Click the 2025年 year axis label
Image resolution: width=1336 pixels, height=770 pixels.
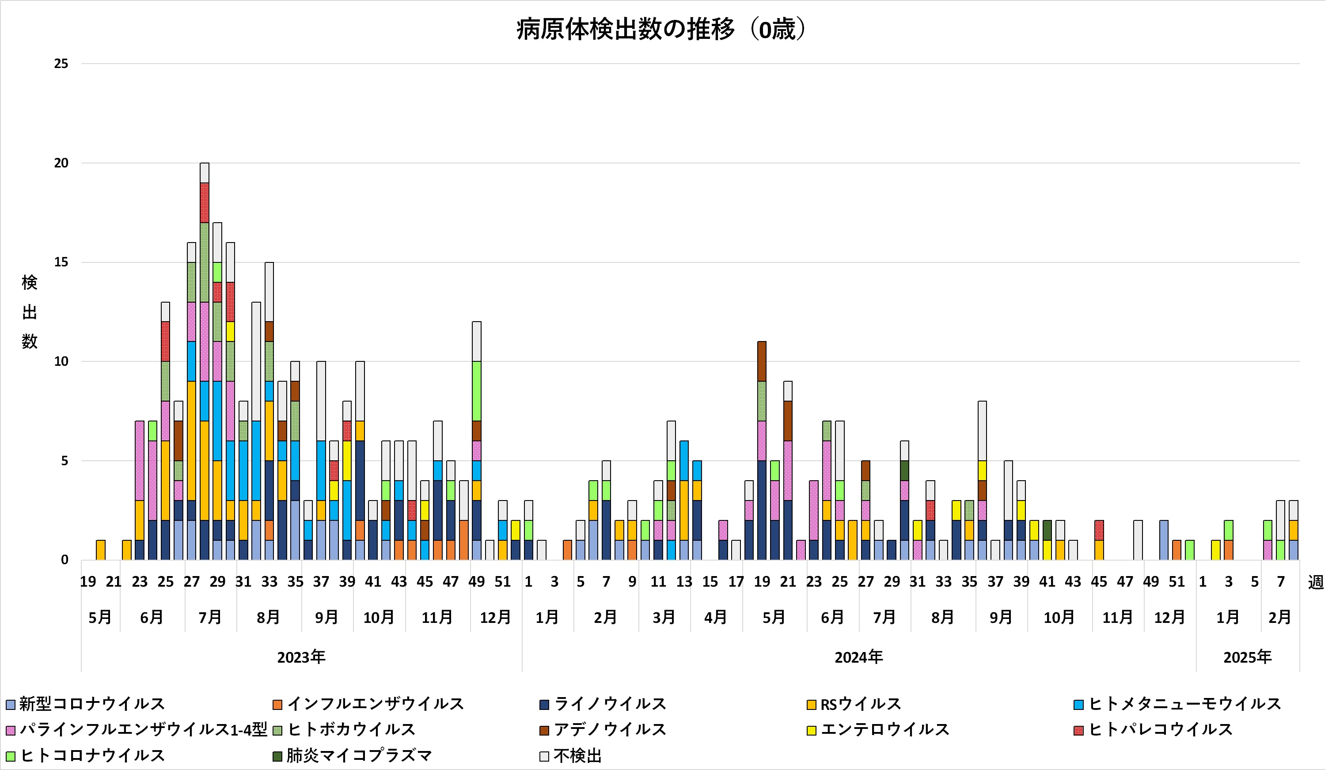click(1247, 657)
